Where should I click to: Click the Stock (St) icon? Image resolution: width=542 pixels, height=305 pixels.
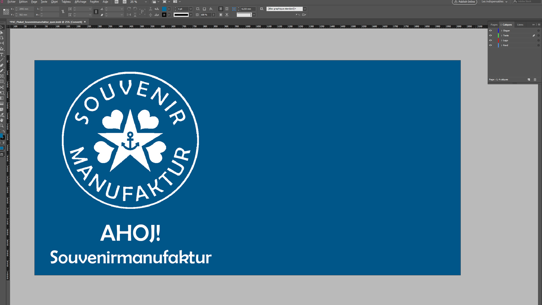tap(124, 2)
